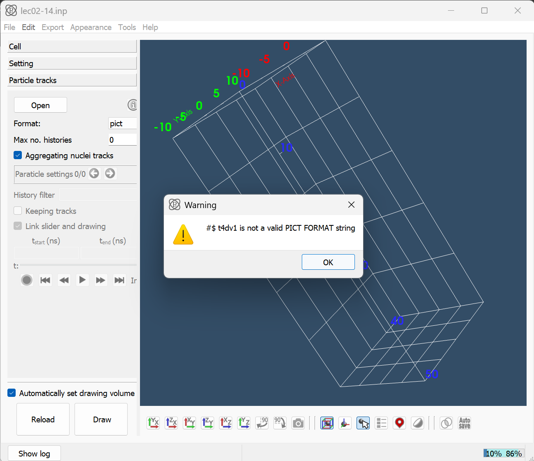Open the Appearance menu
Image resolution: width=534 pixels, height=461 pixels.
(91, 27)
